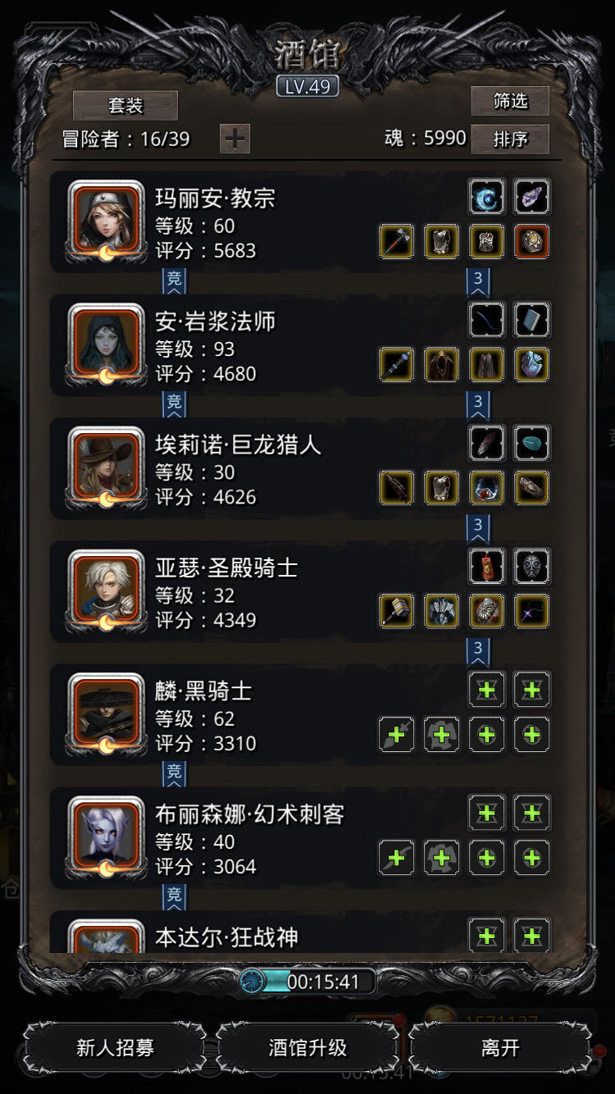Select 麟·黑骑士's character portrait

[x=107, y=714]
